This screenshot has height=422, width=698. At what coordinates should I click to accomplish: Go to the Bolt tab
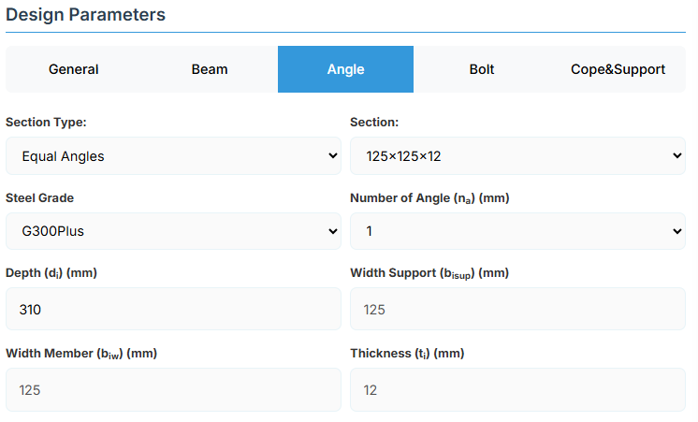coord(481,69)
